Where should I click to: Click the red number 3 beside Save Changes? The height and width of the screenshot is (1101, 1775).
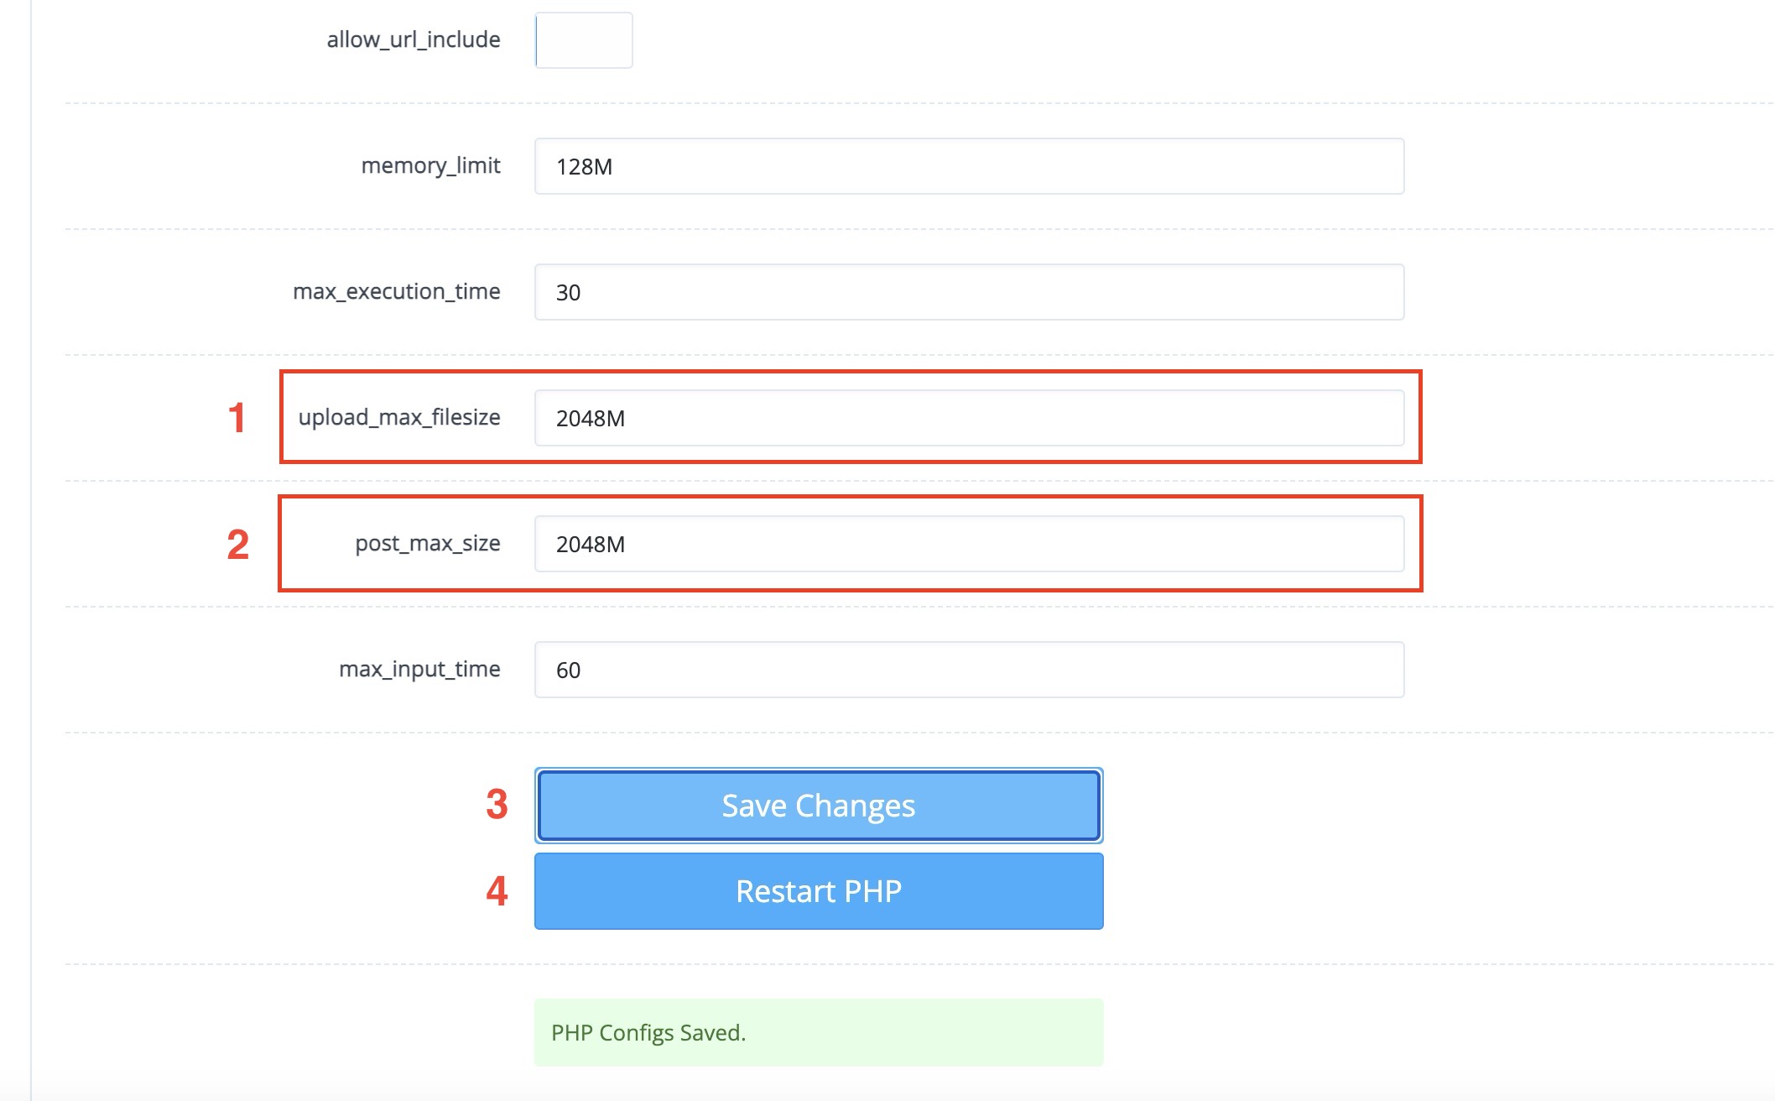pos(497,805)
